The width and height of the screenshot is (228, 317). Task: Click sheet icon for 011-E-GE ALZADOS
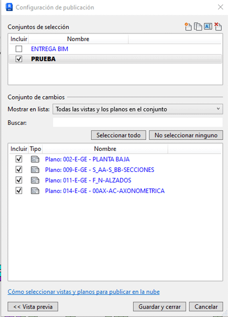pyautogui.click(x=35, y=180)
